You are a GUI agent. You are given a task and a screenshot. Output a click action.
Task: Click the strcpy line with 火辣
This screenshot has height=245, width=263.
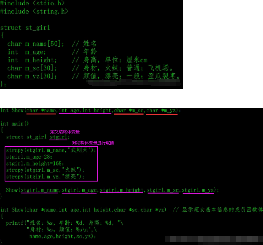click(x=45, y=170)
